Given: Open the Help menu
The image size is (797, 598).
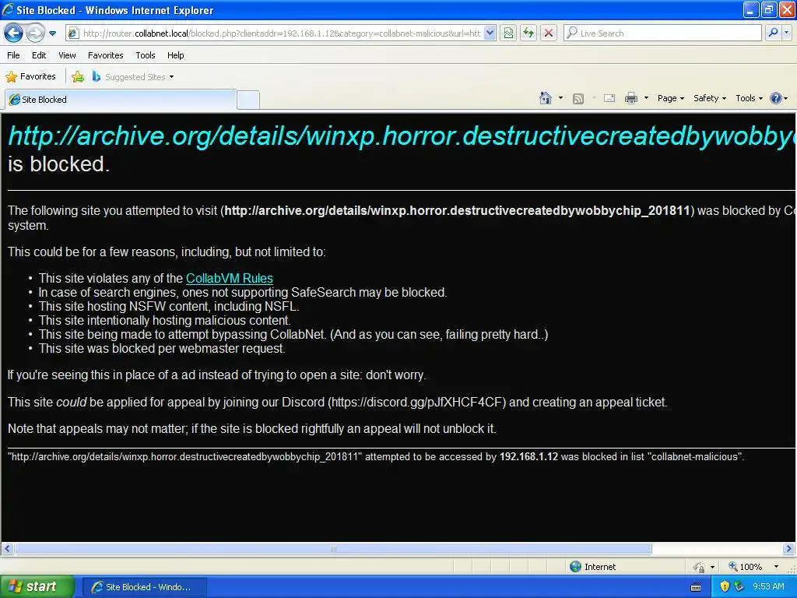Looking at the screenshot, I should point(175,55).
